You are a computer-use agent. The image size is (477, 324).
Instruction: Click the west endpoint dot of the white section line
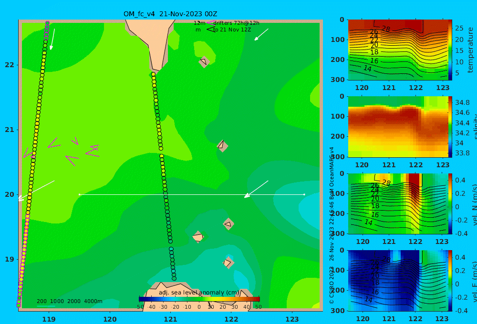79,194
